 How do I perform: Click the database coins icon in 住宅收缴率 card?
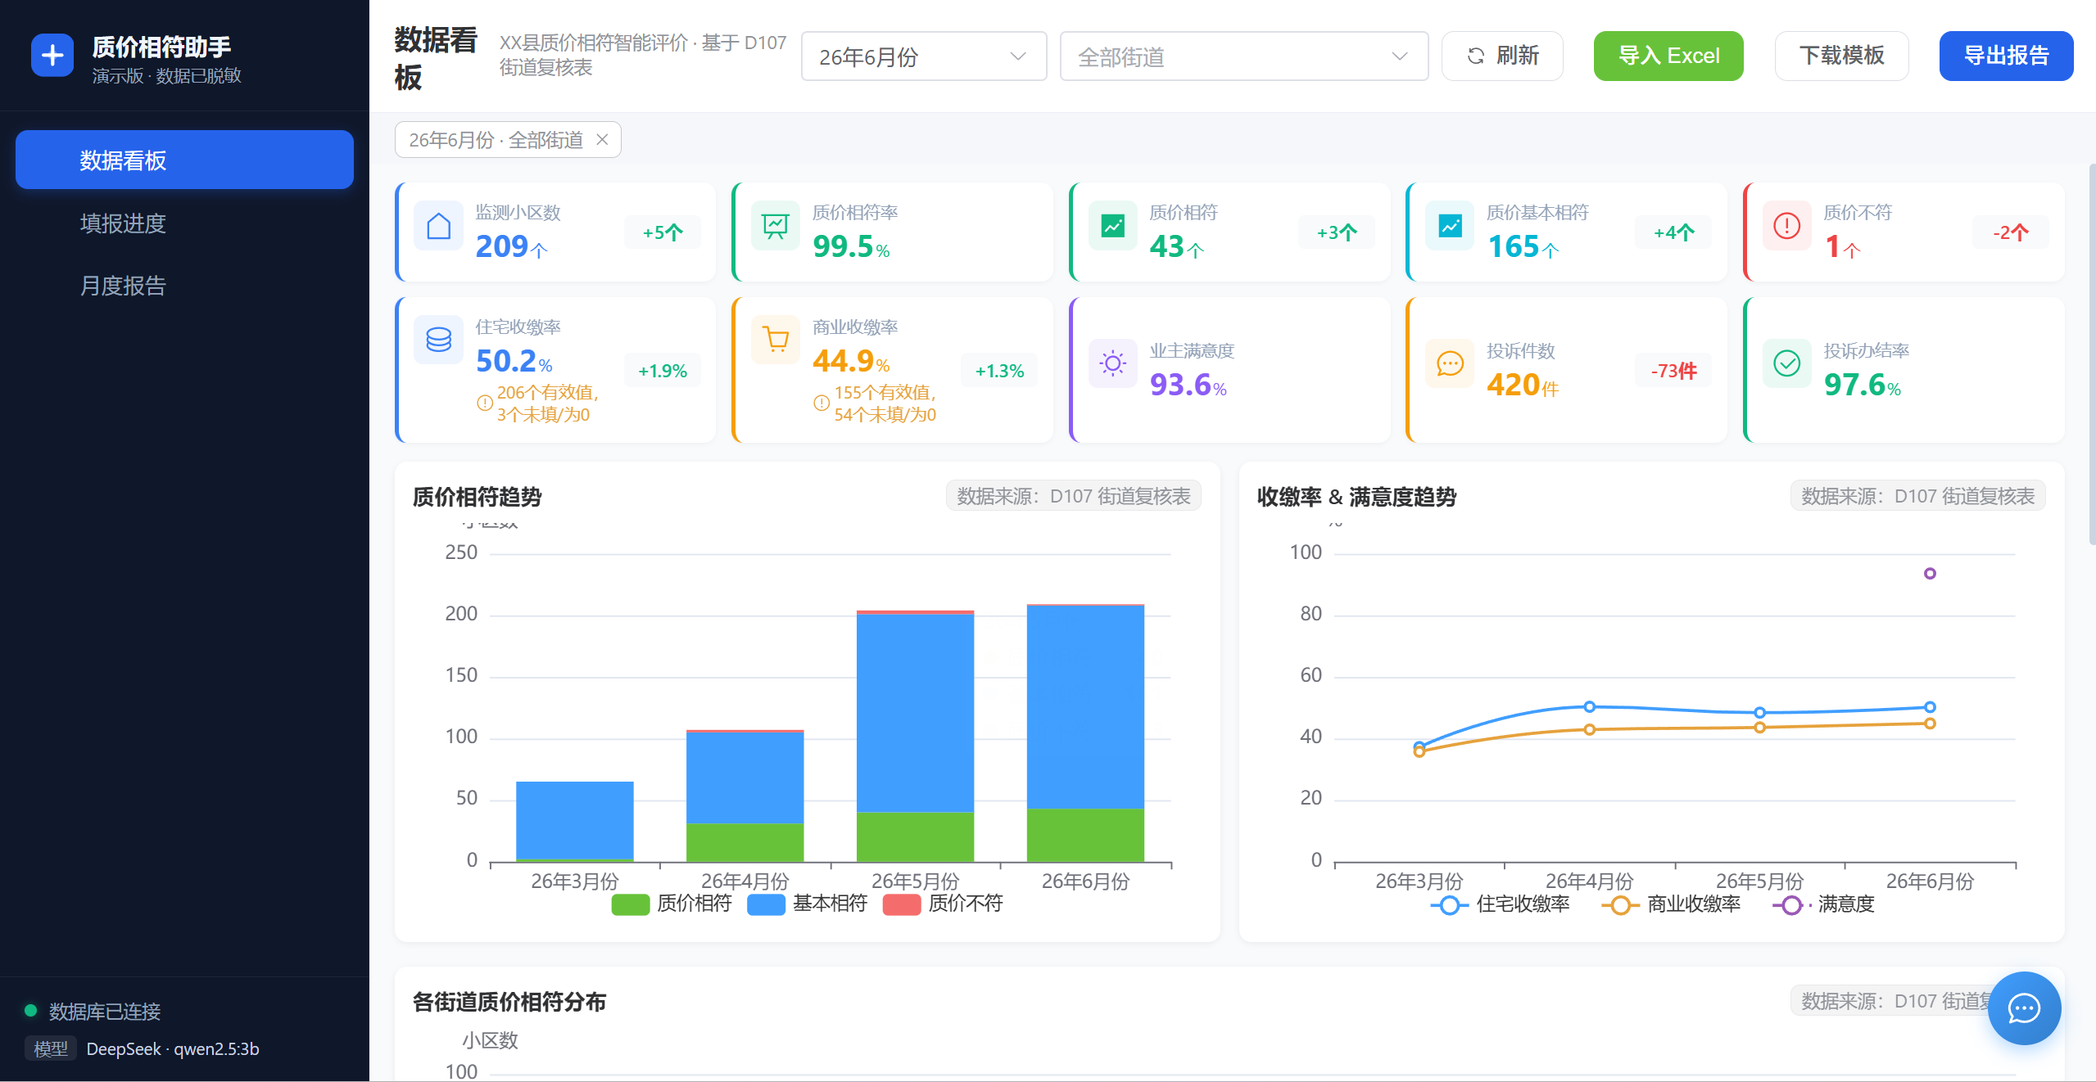click(x=438, y=340)
